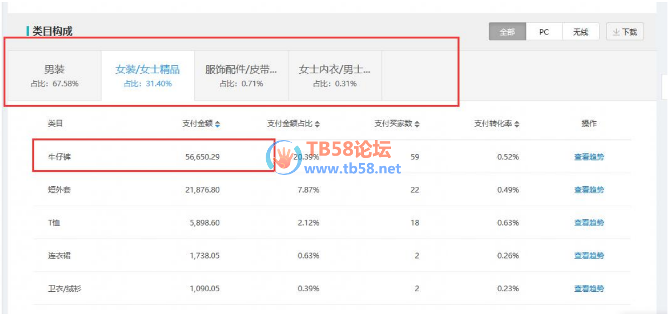Click the 操作 column header
Image resolution: width=668 pixels, height=315 pixels.
pos(589,124)
